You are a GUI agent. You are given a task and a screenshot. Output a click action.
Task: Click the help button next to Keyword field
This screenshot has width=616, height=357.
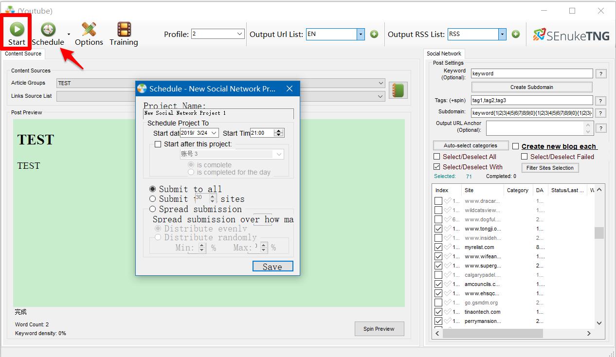pos(601,74)
